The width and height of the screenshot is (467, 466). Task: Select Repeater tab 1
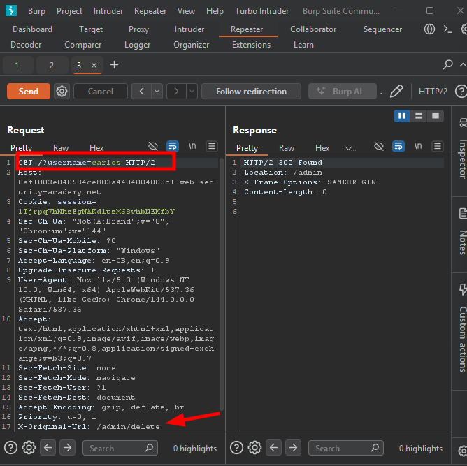(x=17, y=65)
